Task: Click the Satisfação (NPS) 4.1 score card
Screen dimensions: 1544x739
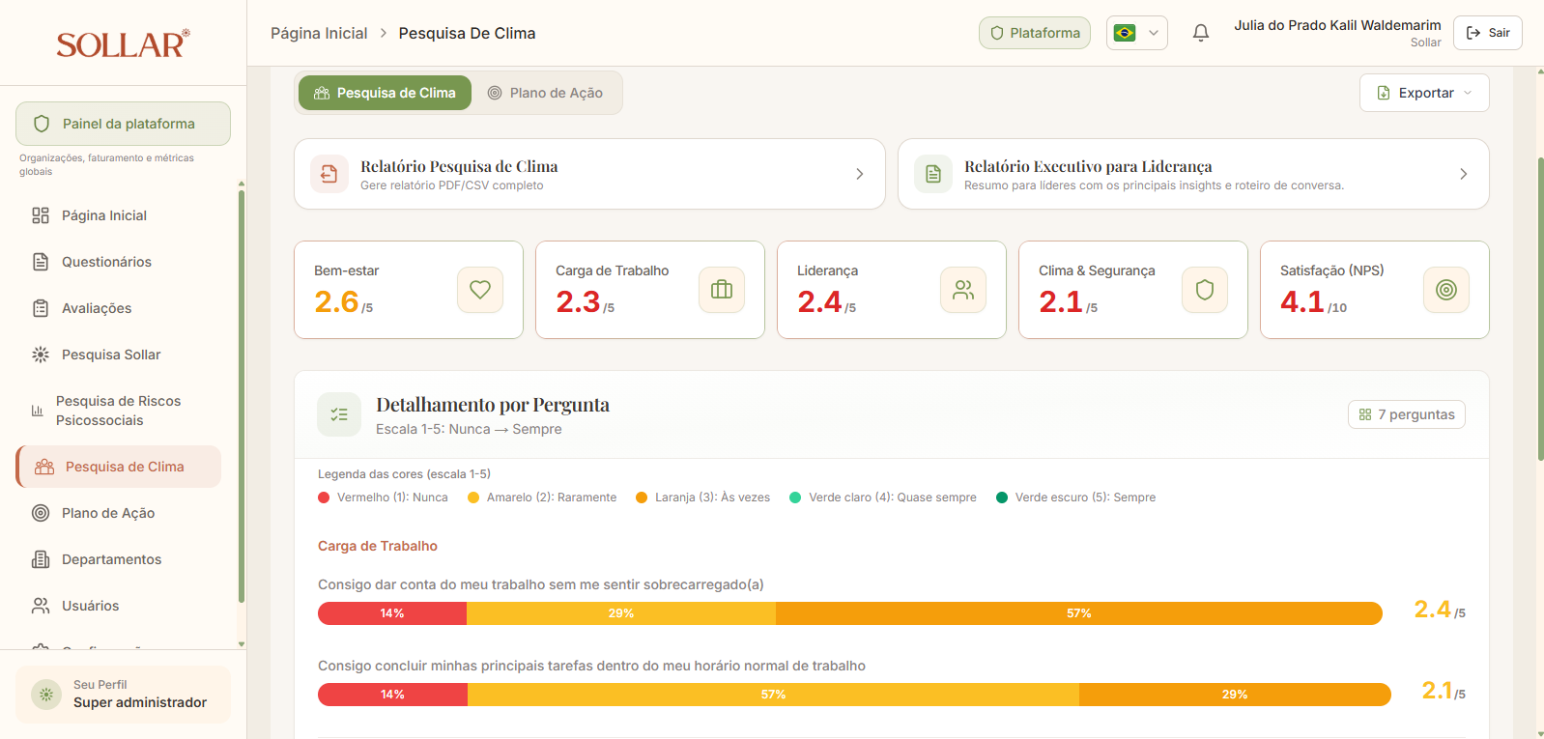Action: (1375, 290)
